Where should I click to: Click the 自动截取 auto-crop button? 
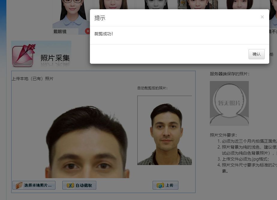coord(79,185)
